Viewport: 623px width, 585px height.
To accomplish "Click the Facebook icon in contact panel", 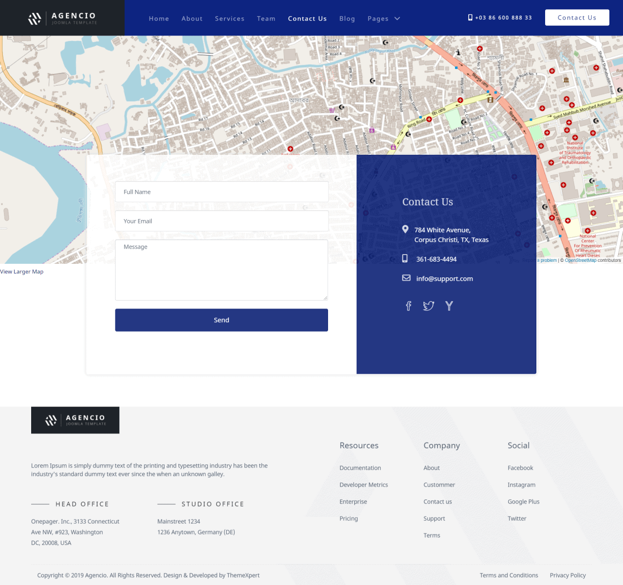I will (x=408, y=306).
